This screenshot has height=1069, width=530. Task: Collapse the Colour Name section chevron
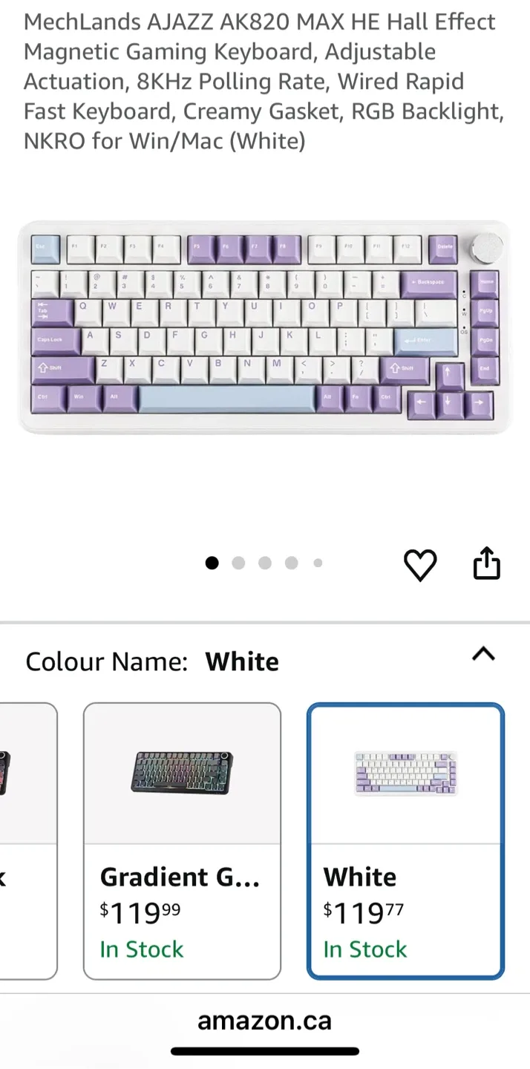point(483,653)
